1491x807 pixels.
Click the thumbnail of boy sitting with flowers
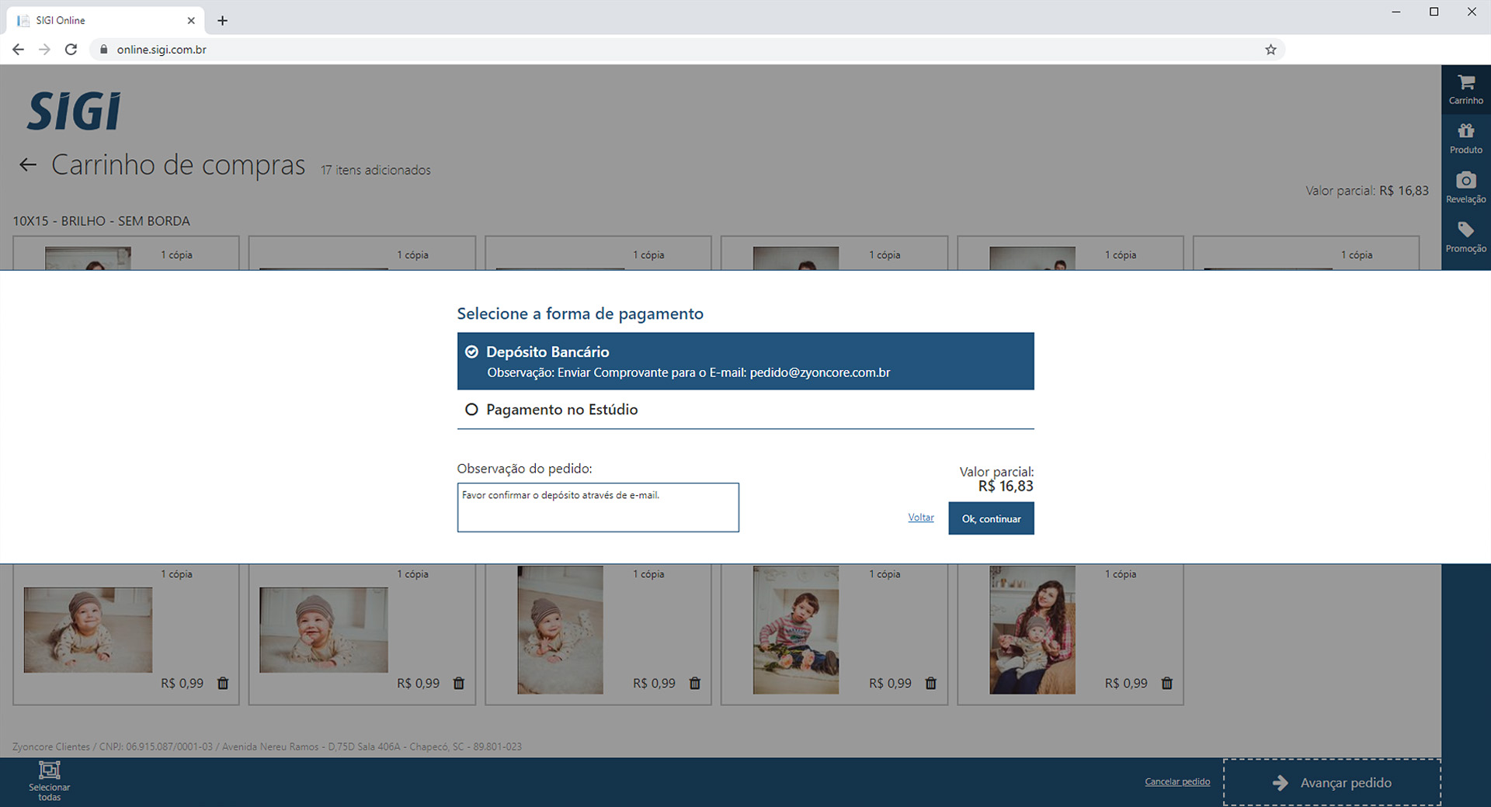pos(795,630)
